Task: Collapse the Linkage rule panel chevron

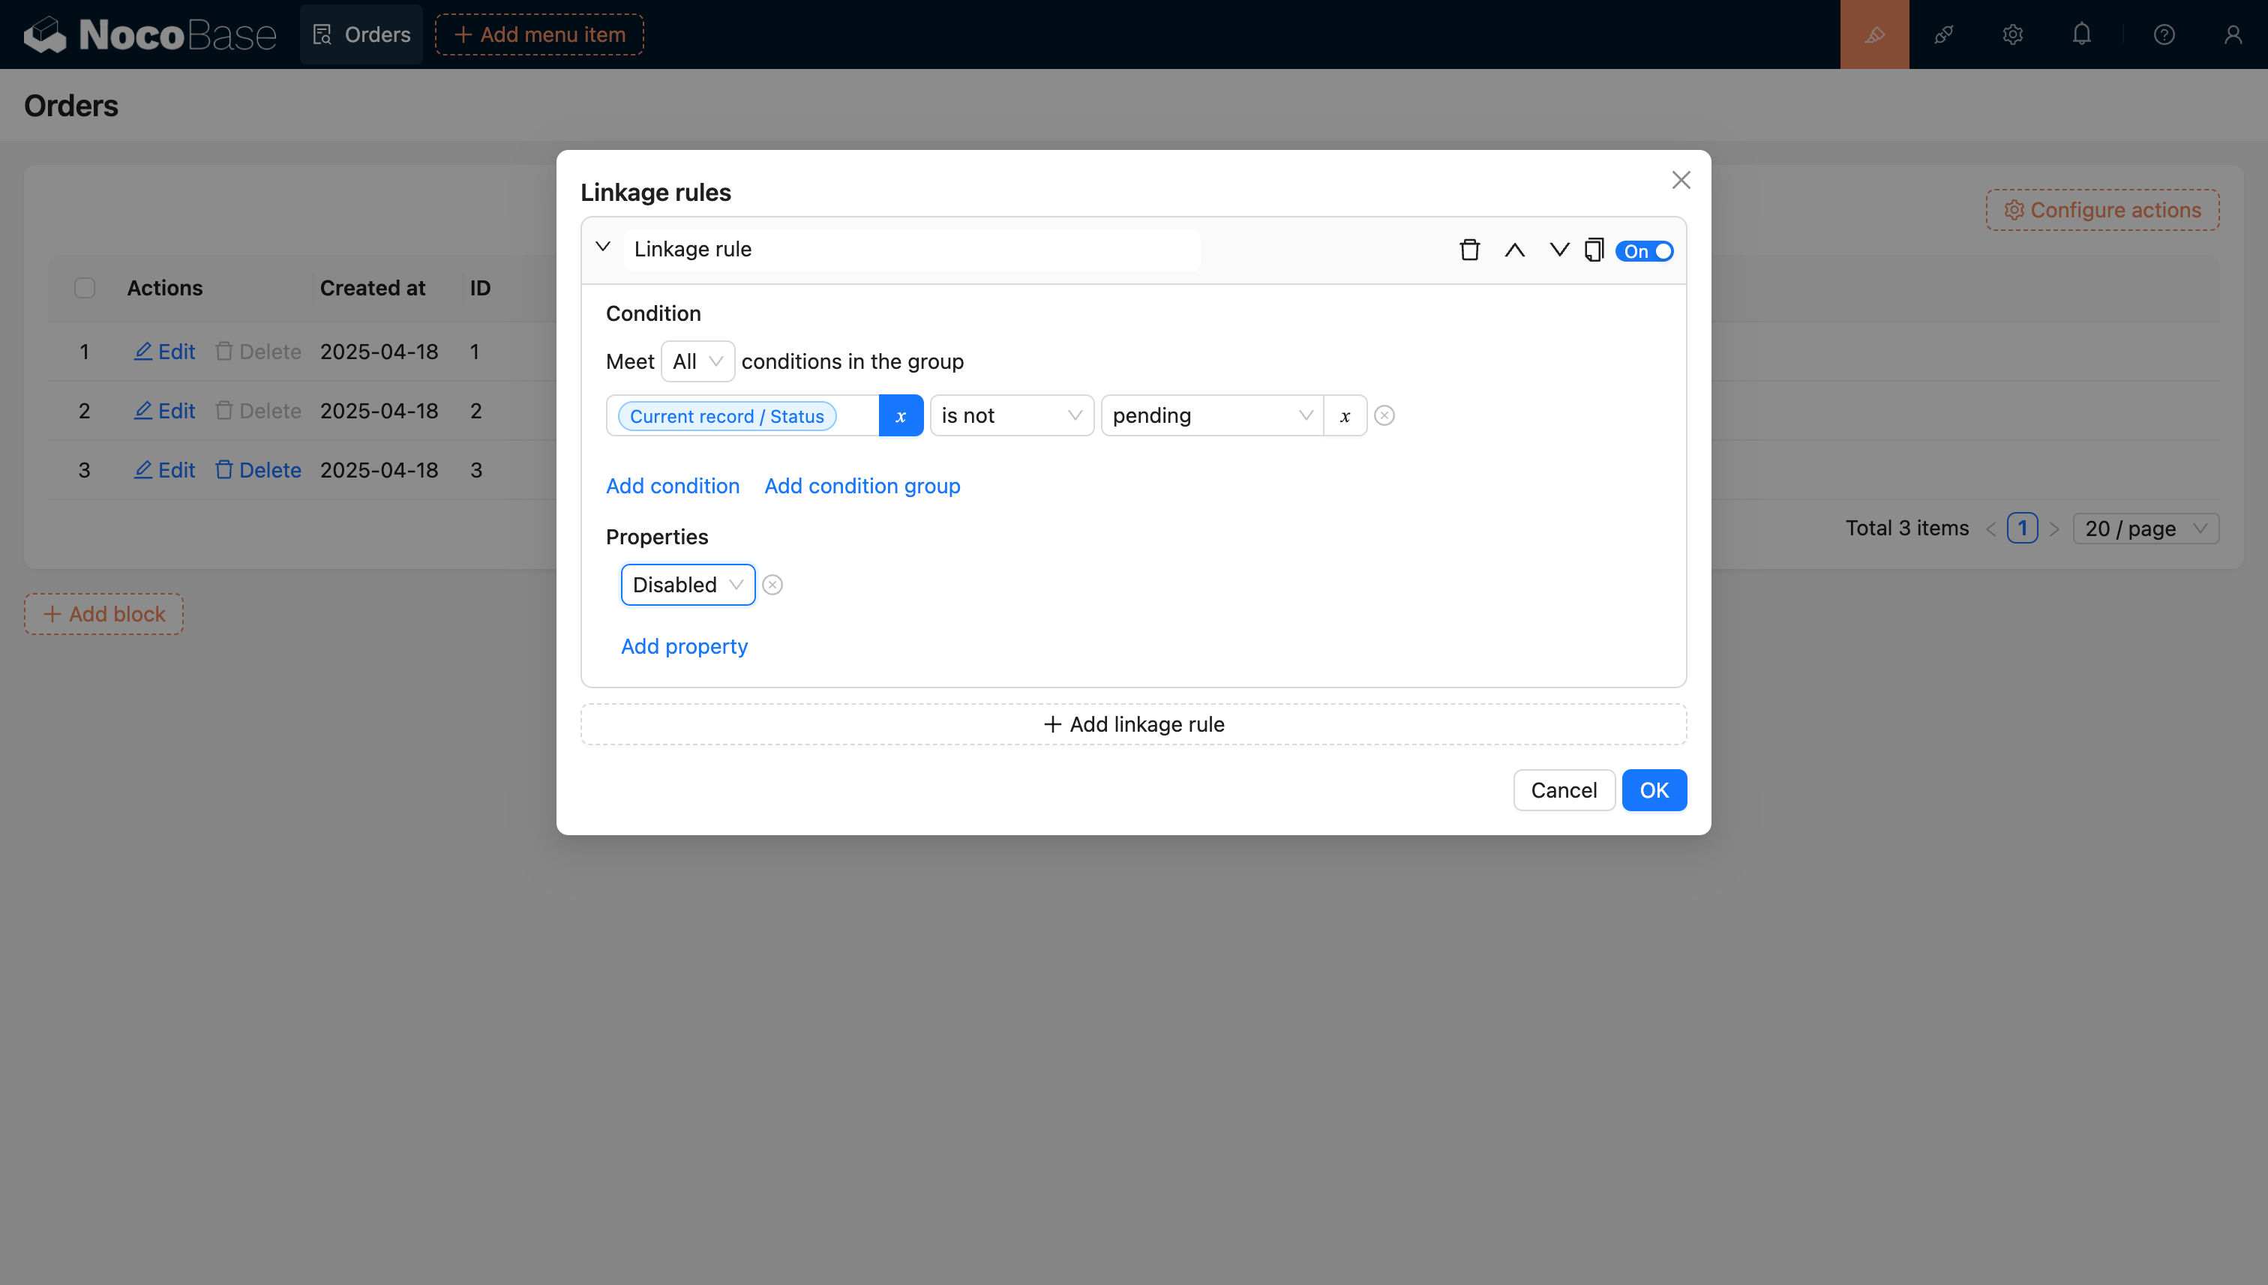Action: (x=603, y=248)
